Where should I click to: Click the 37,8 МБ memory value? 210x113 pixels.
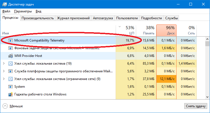(x=148, y=79)
